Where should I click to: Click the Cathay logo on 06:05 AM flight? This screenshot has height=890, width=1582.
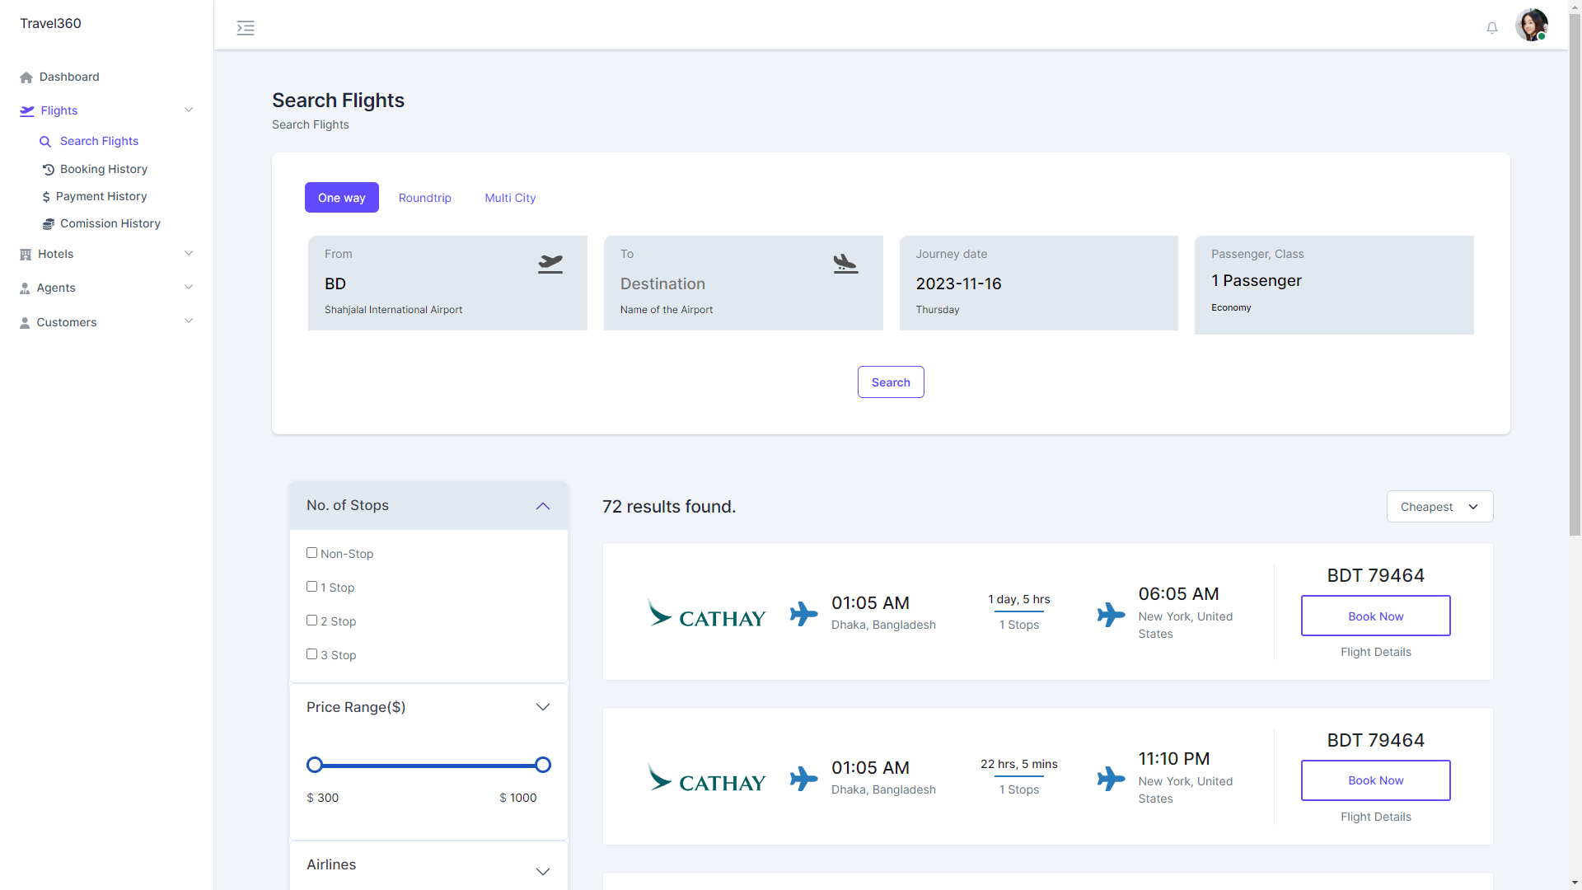tap(706, 614)
